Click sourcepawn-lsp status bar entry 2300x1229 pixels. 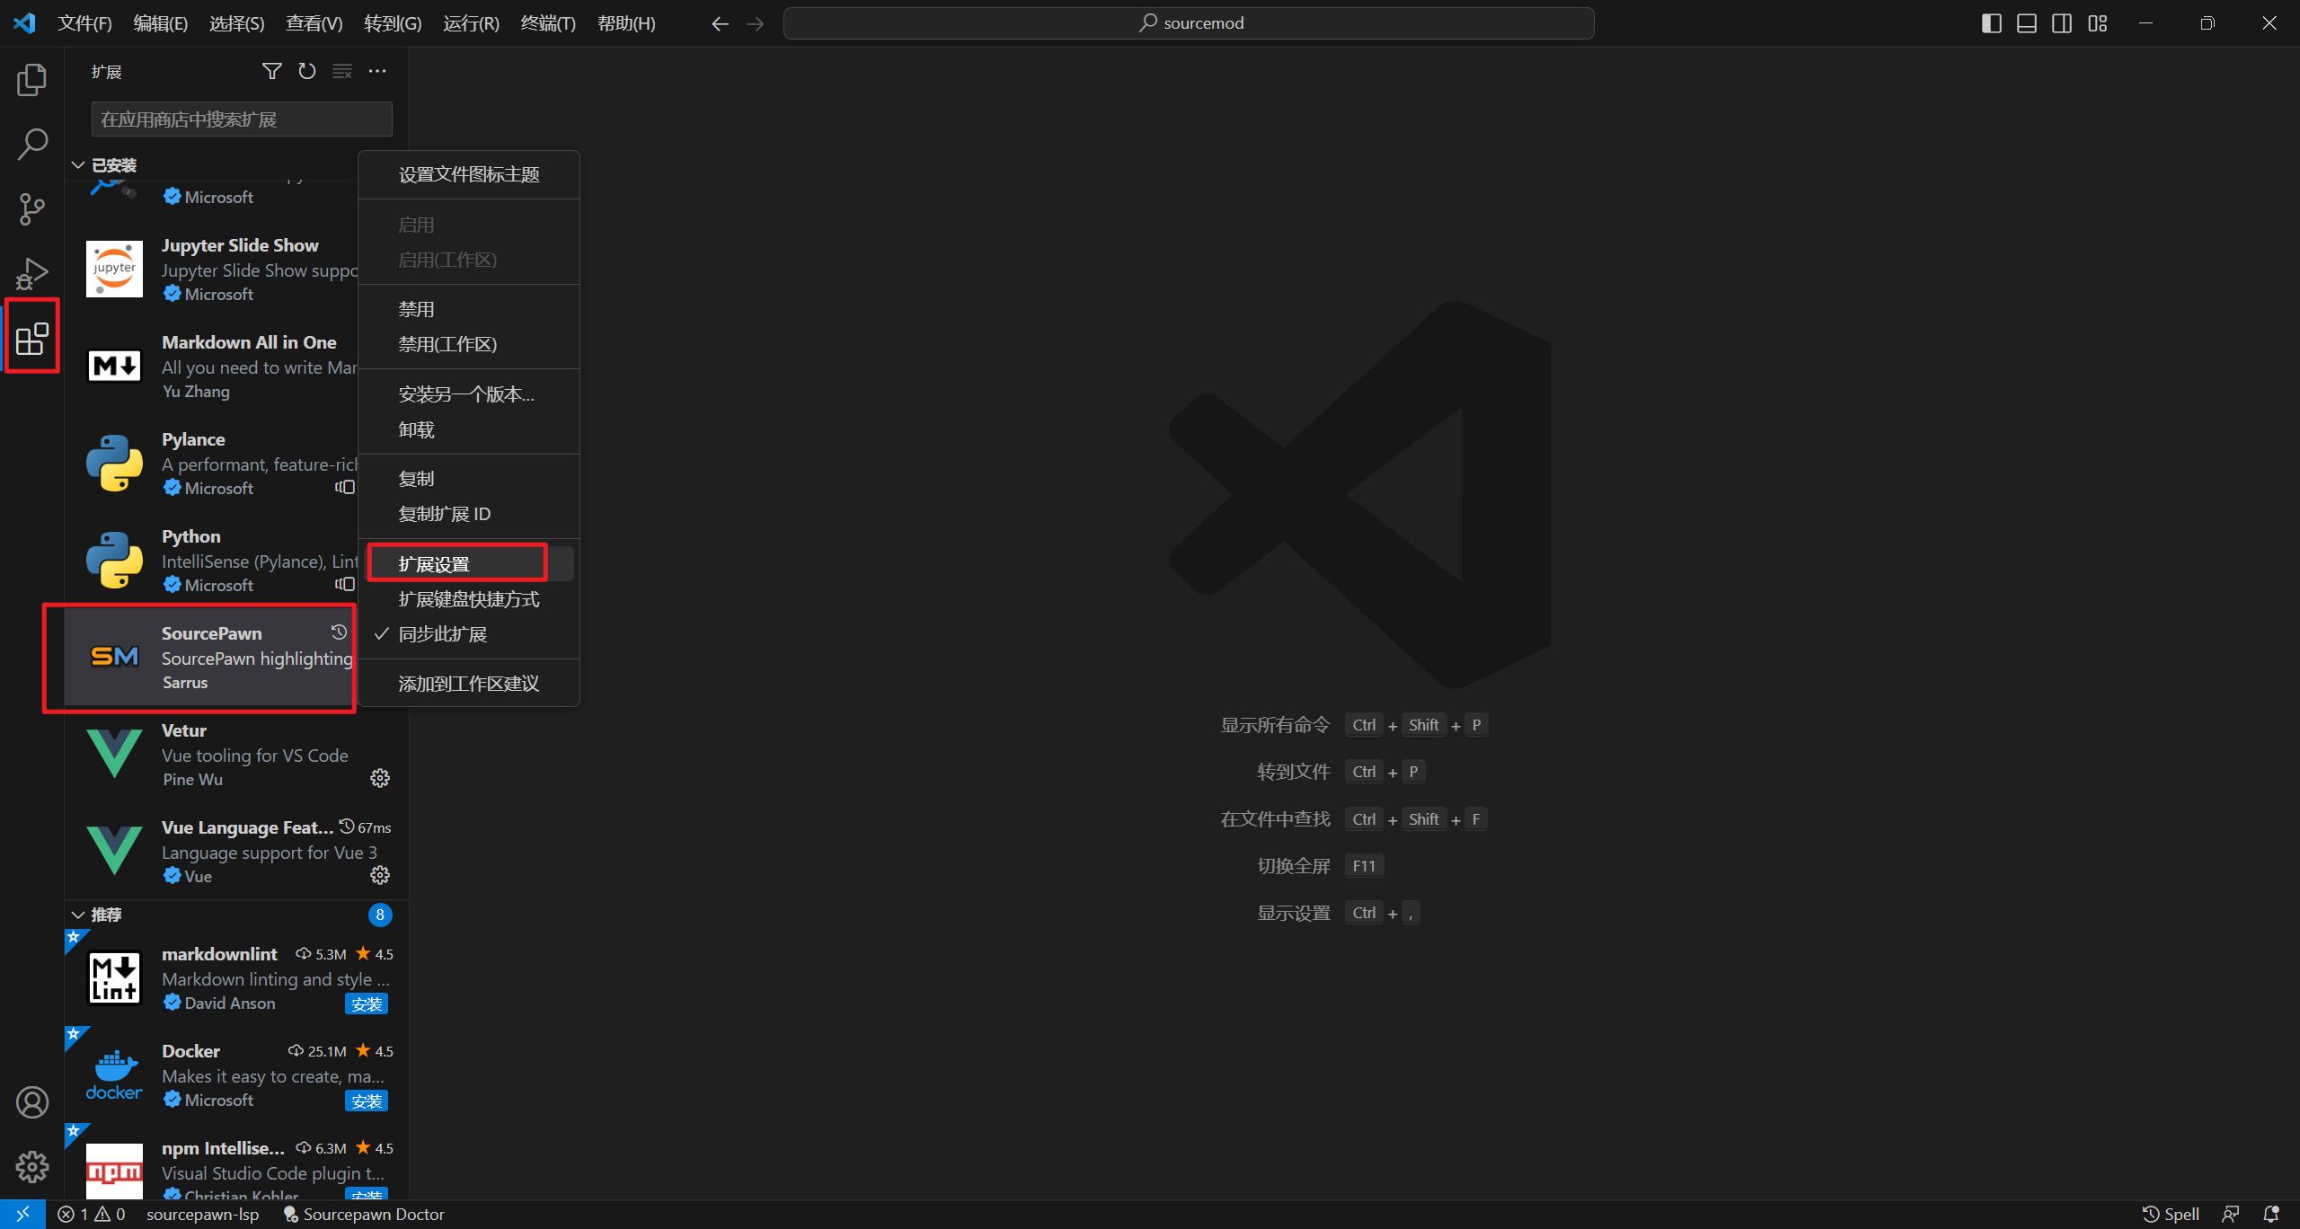[202, 1215]
